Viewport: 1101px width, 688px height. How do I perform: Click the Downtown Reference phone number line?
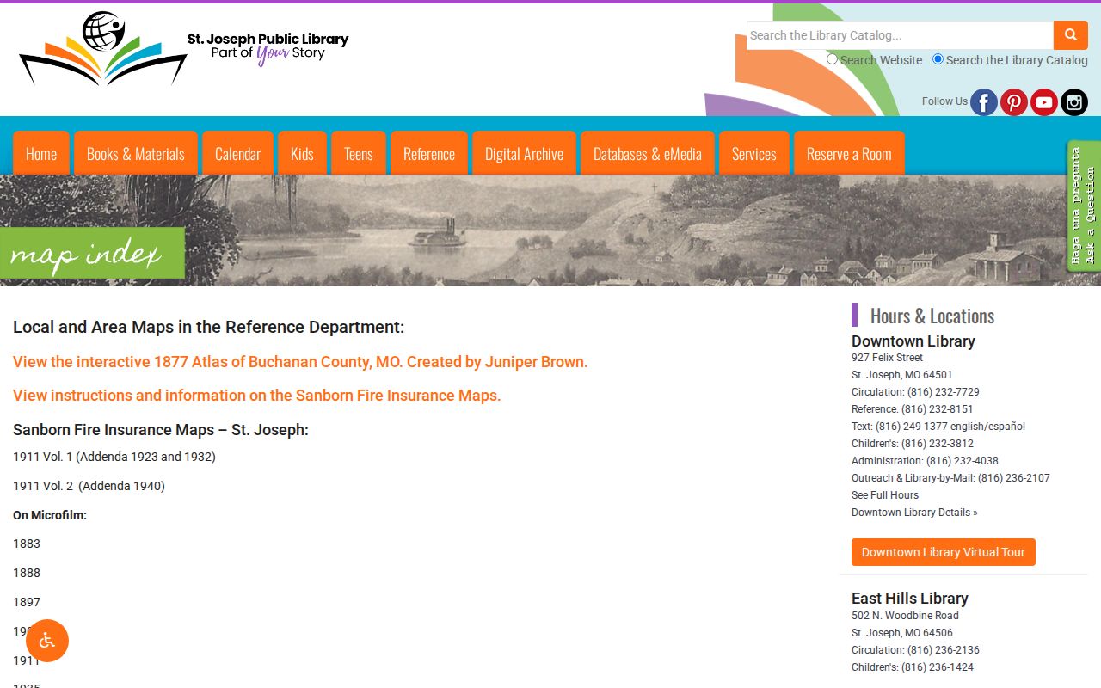(913, 409)
